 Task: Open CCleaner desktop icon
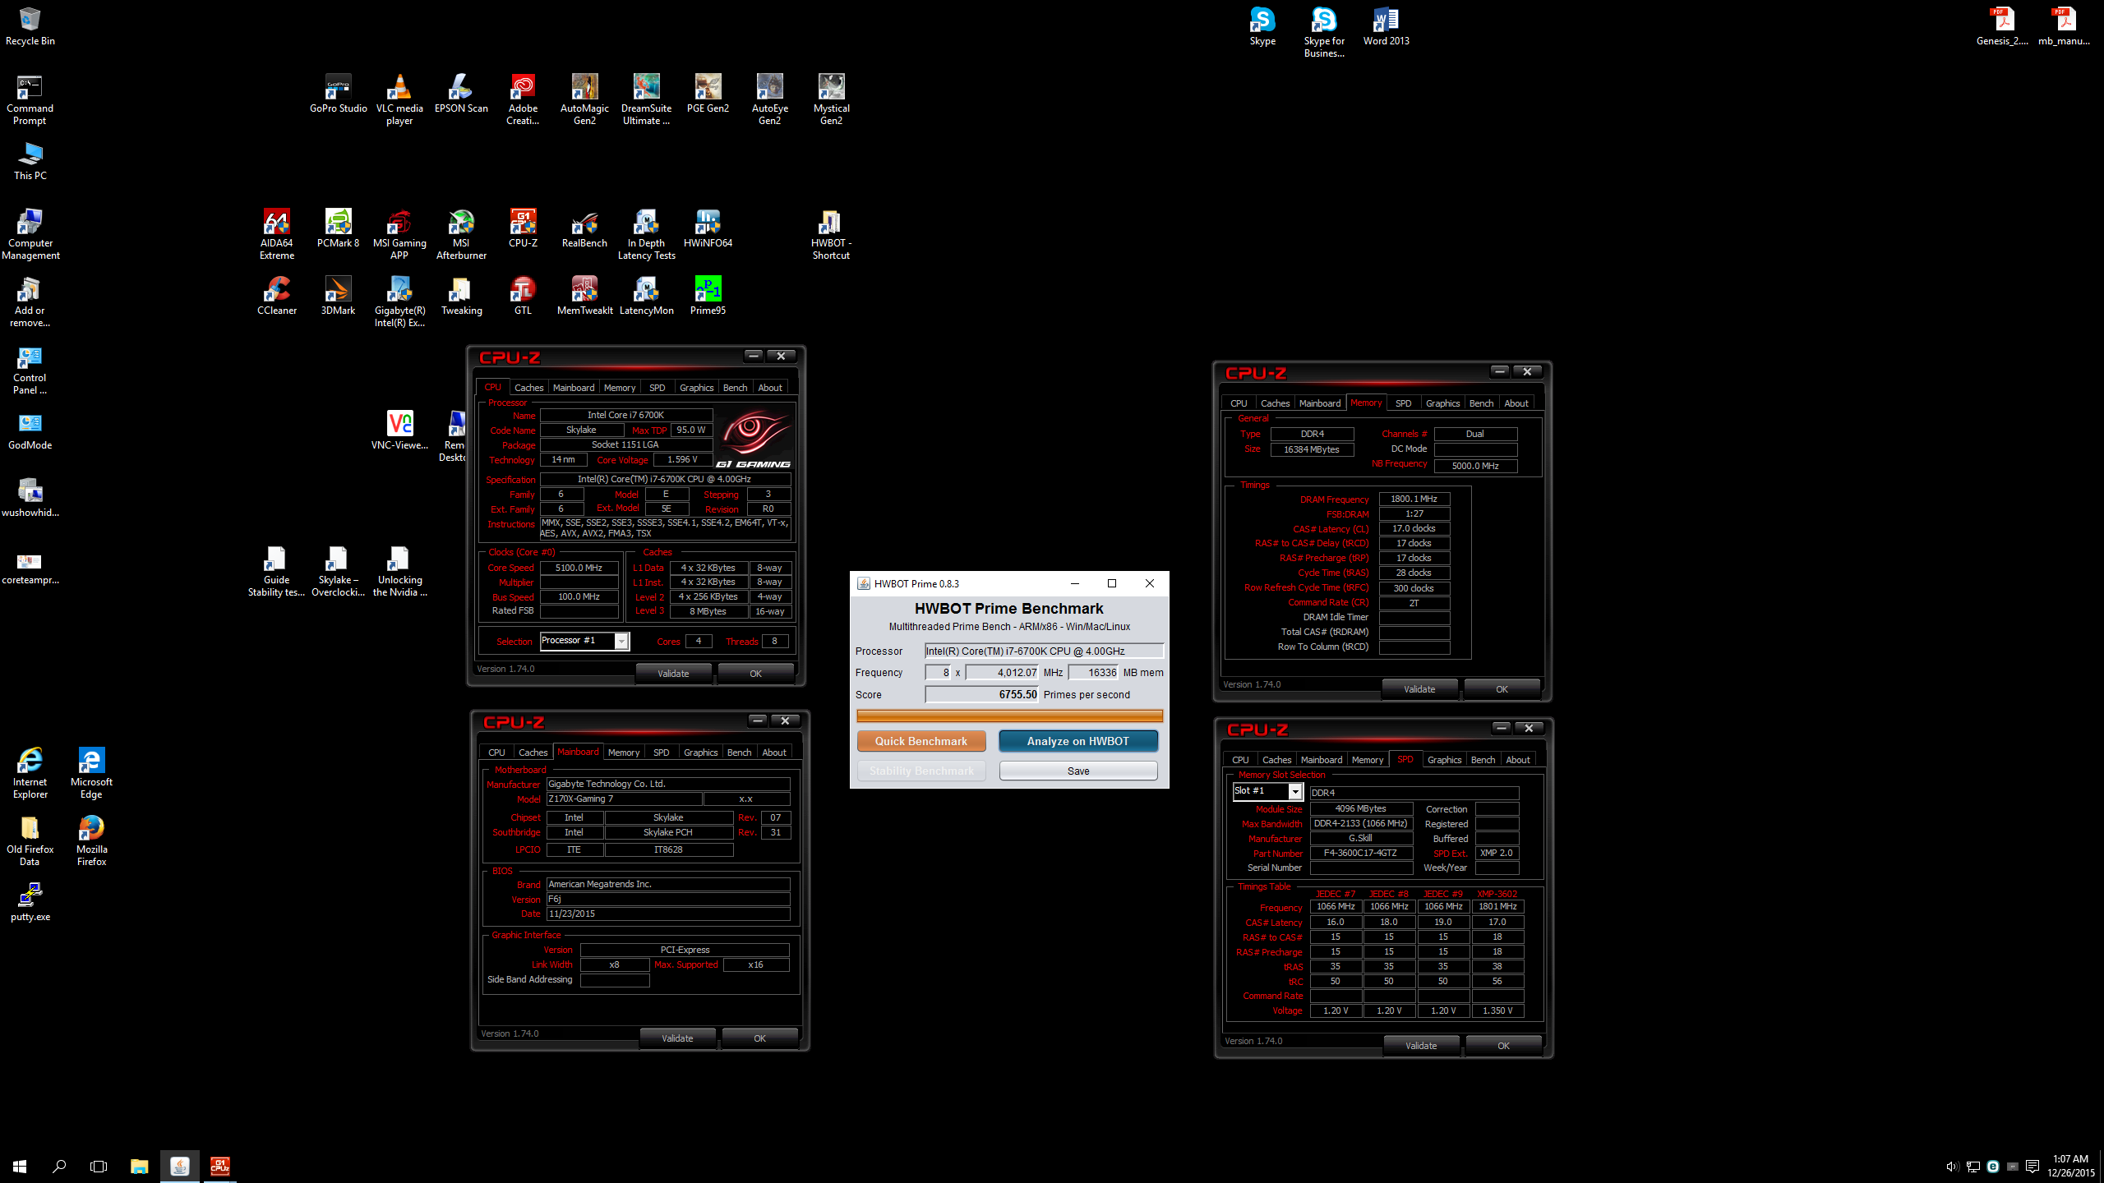coord(276,295)
